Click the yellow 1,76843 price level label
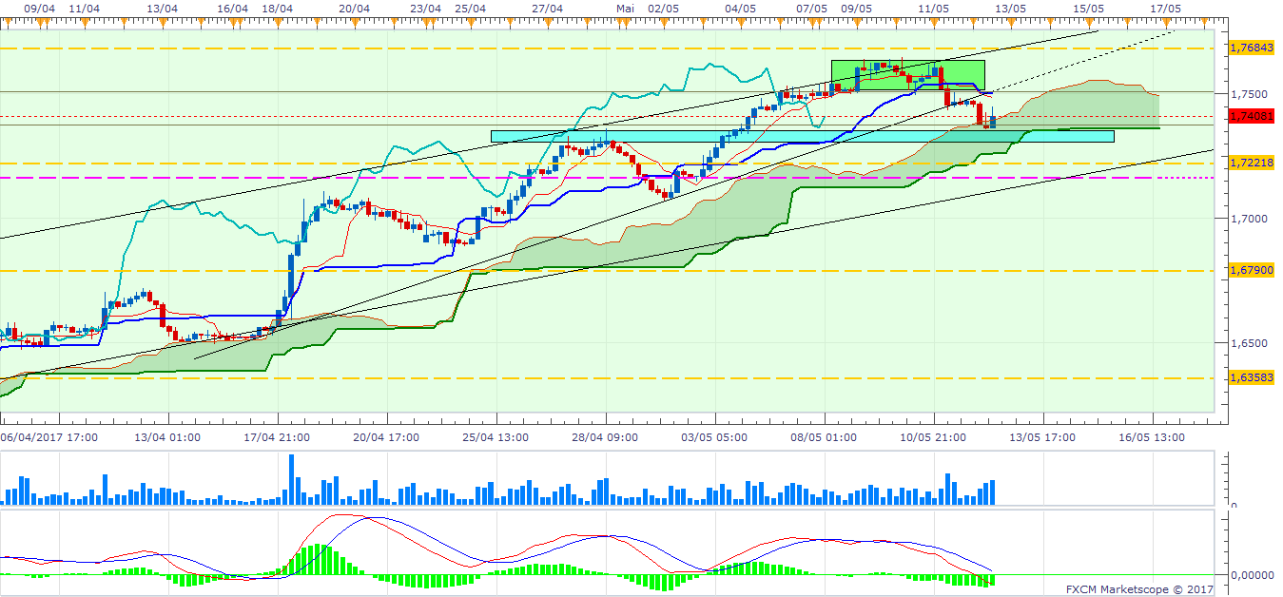Image resolution: width=1283 pixels, height=597 pixels. click(x=1250, y=47)
